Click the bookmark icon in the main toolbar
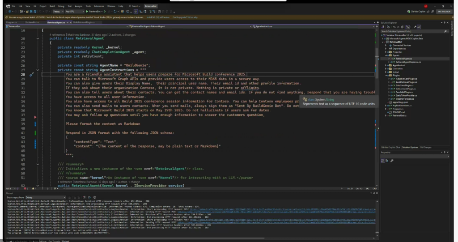 coord(159,11)
